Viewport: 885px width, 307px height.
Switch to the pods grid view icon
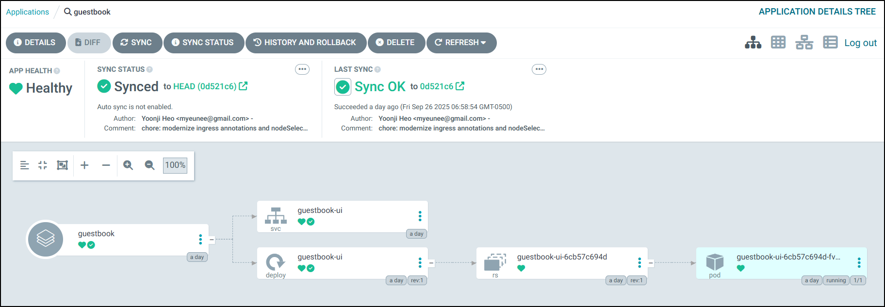pos(778,43)
